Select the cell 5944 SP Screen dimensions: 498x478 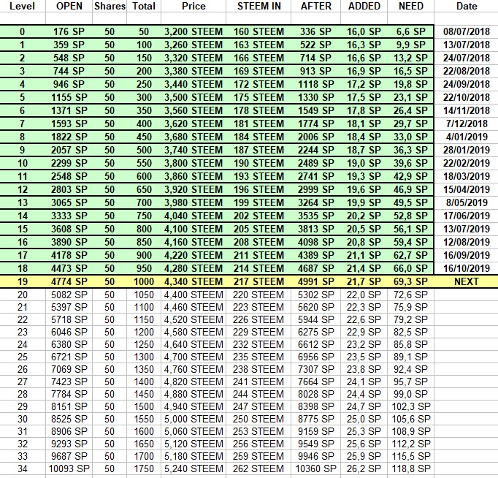click(315, 319)
